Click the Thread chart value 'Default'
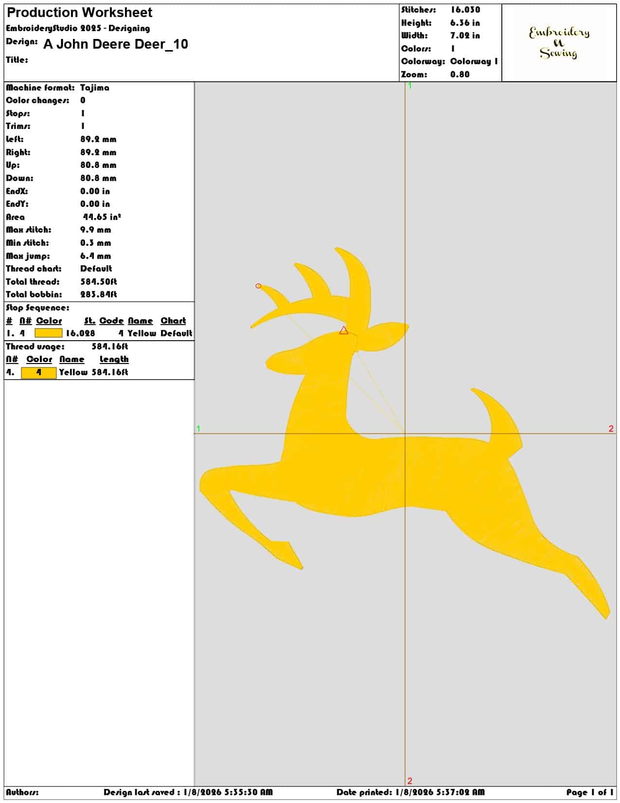Screen dimensions: 620x803 point(96,269)
